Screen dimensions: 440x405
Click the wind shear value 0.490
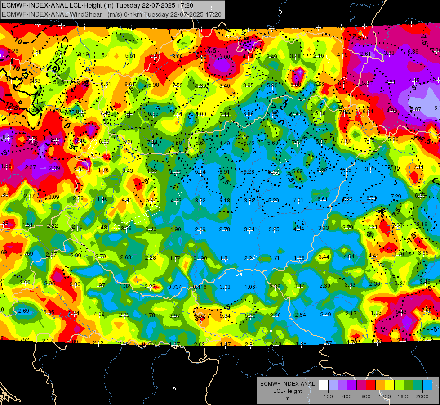(x=200, y=258)
